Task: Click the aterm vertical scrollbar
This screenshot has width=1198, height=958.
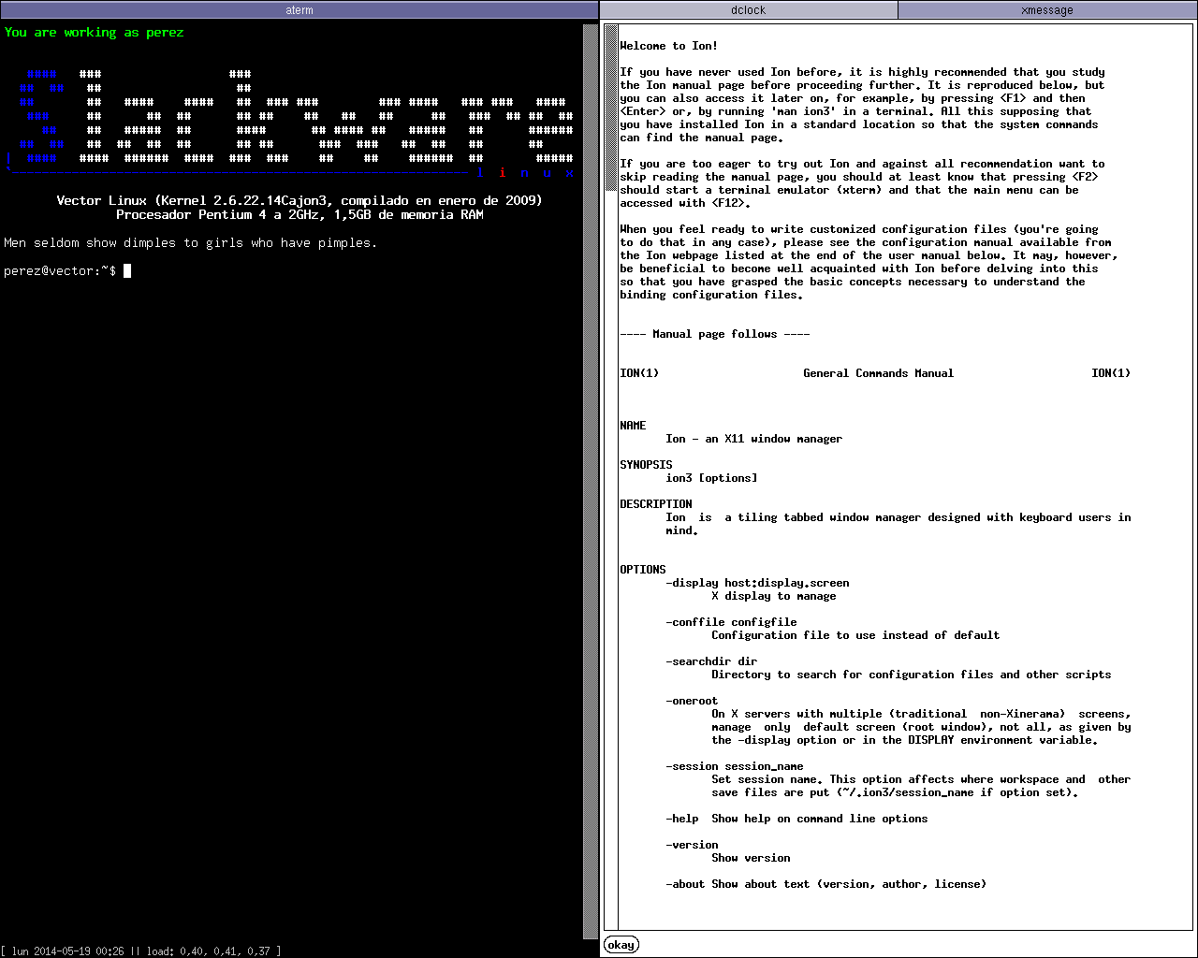Action: [591, 482]
